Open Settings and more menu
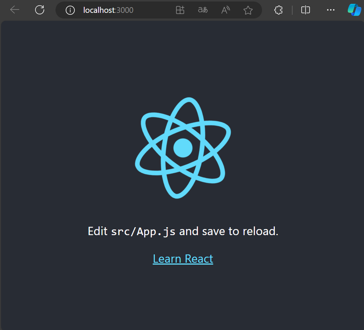The width and height of the screenshot is (364, 330). pyautogui.click(x=330, y=10)
